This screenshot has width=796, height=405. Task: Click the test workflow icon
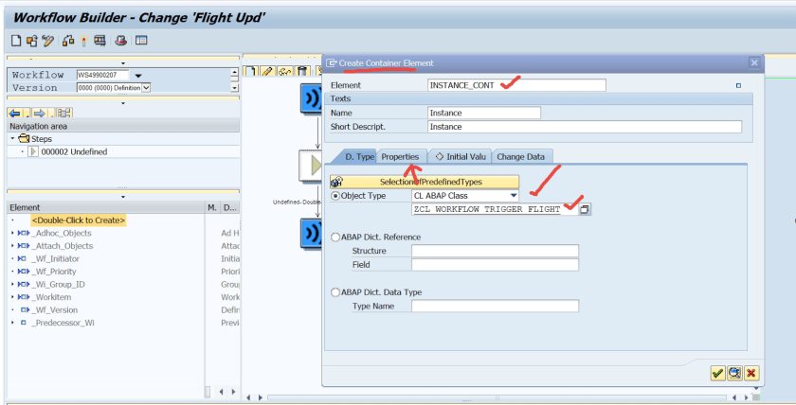[x=99, y=41]
